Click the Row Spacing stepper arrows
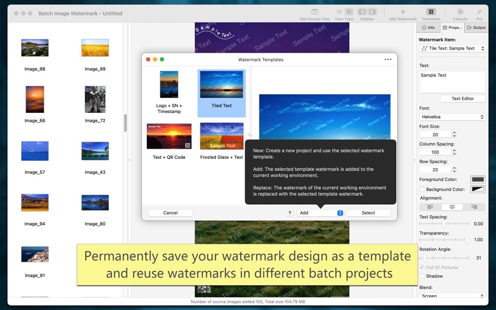This screenshot has width=496, height=310. point(454,170)
